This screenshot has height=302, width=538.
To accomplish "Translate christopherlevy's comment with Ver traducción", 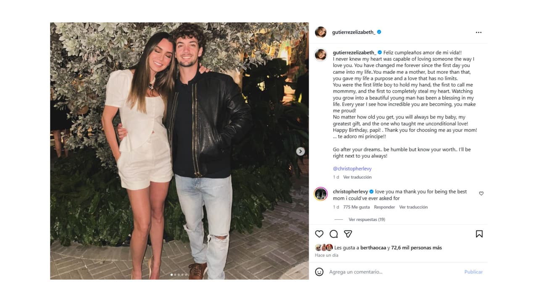I will click(x=413, y=207).
